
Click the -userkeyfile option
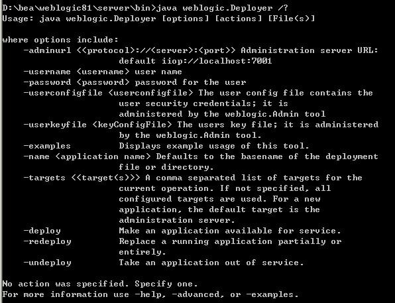(x=55, y=125)
